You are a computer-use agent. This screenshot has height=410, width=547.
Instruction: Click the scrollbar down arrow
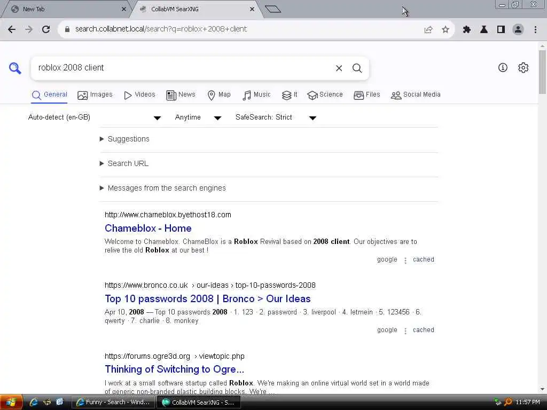coord(542,389)
